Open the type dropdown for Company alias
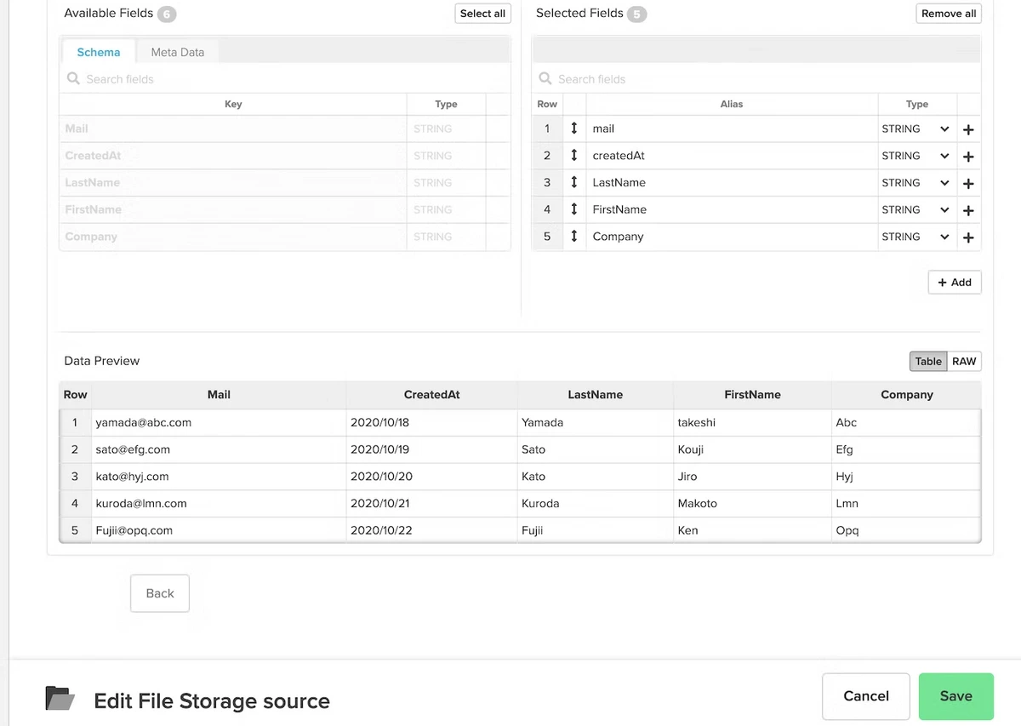1021x726 pixels. pos(917,237)
